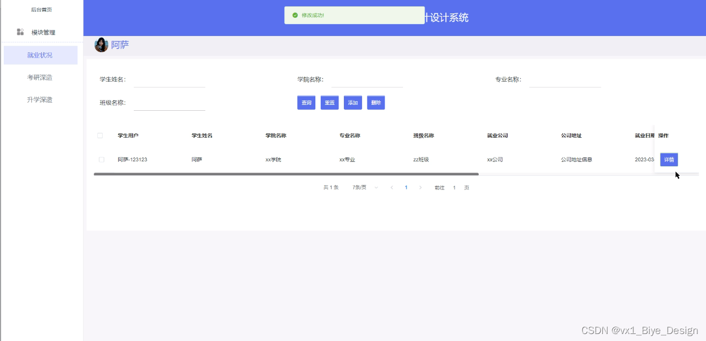Open 详情 for the 阿萨 row
The width and height of the screenshot is (706, 341).
coord(669,160)
